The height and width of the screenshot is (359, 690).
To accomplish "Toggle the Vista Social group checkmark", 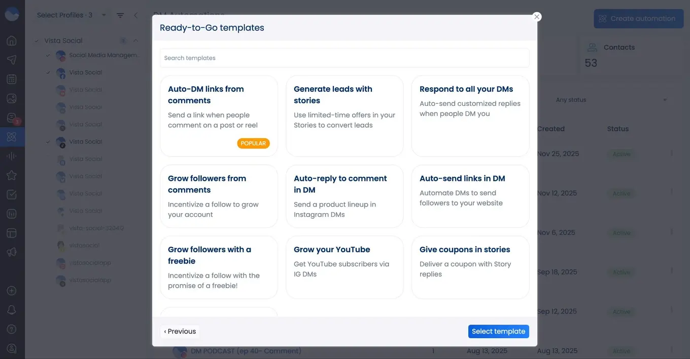I will [x=37, y=41].
